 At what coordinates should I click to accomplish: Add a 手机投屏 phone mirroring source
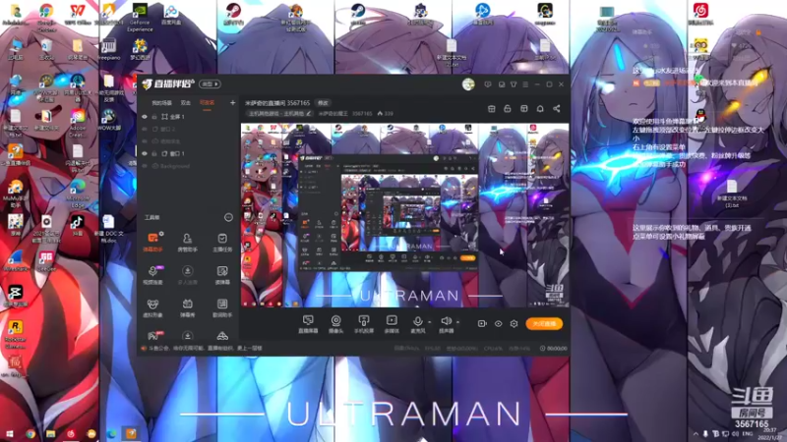[364, 324]
